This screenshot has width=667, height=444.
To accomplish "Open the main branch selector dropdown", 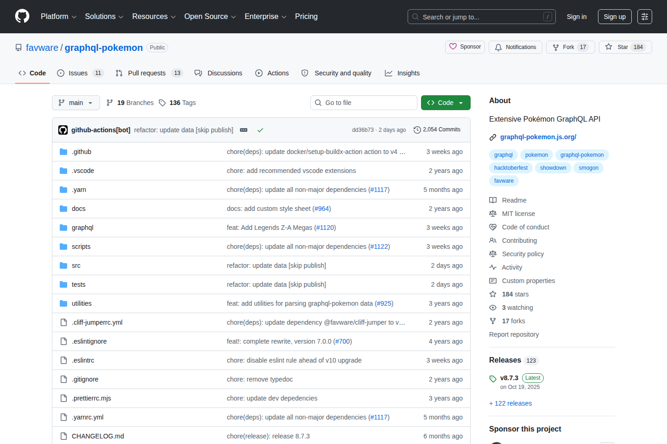I will [76, 102].
